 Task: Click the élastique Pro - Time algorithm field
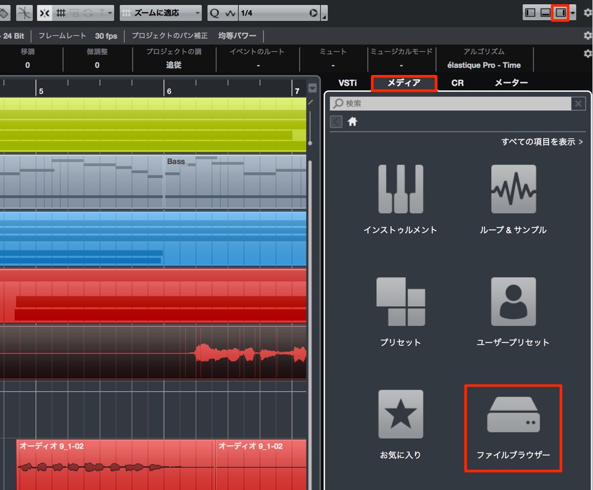pos(484,65)
